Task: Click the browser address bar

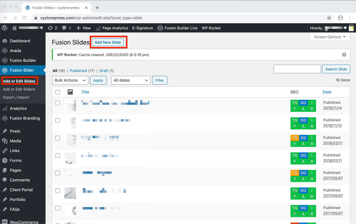Action: [182, 18]
